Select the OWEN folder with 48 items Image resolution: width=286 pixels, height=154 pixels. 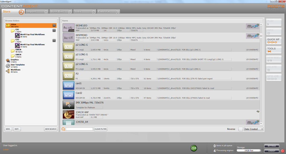click(16, 51)
